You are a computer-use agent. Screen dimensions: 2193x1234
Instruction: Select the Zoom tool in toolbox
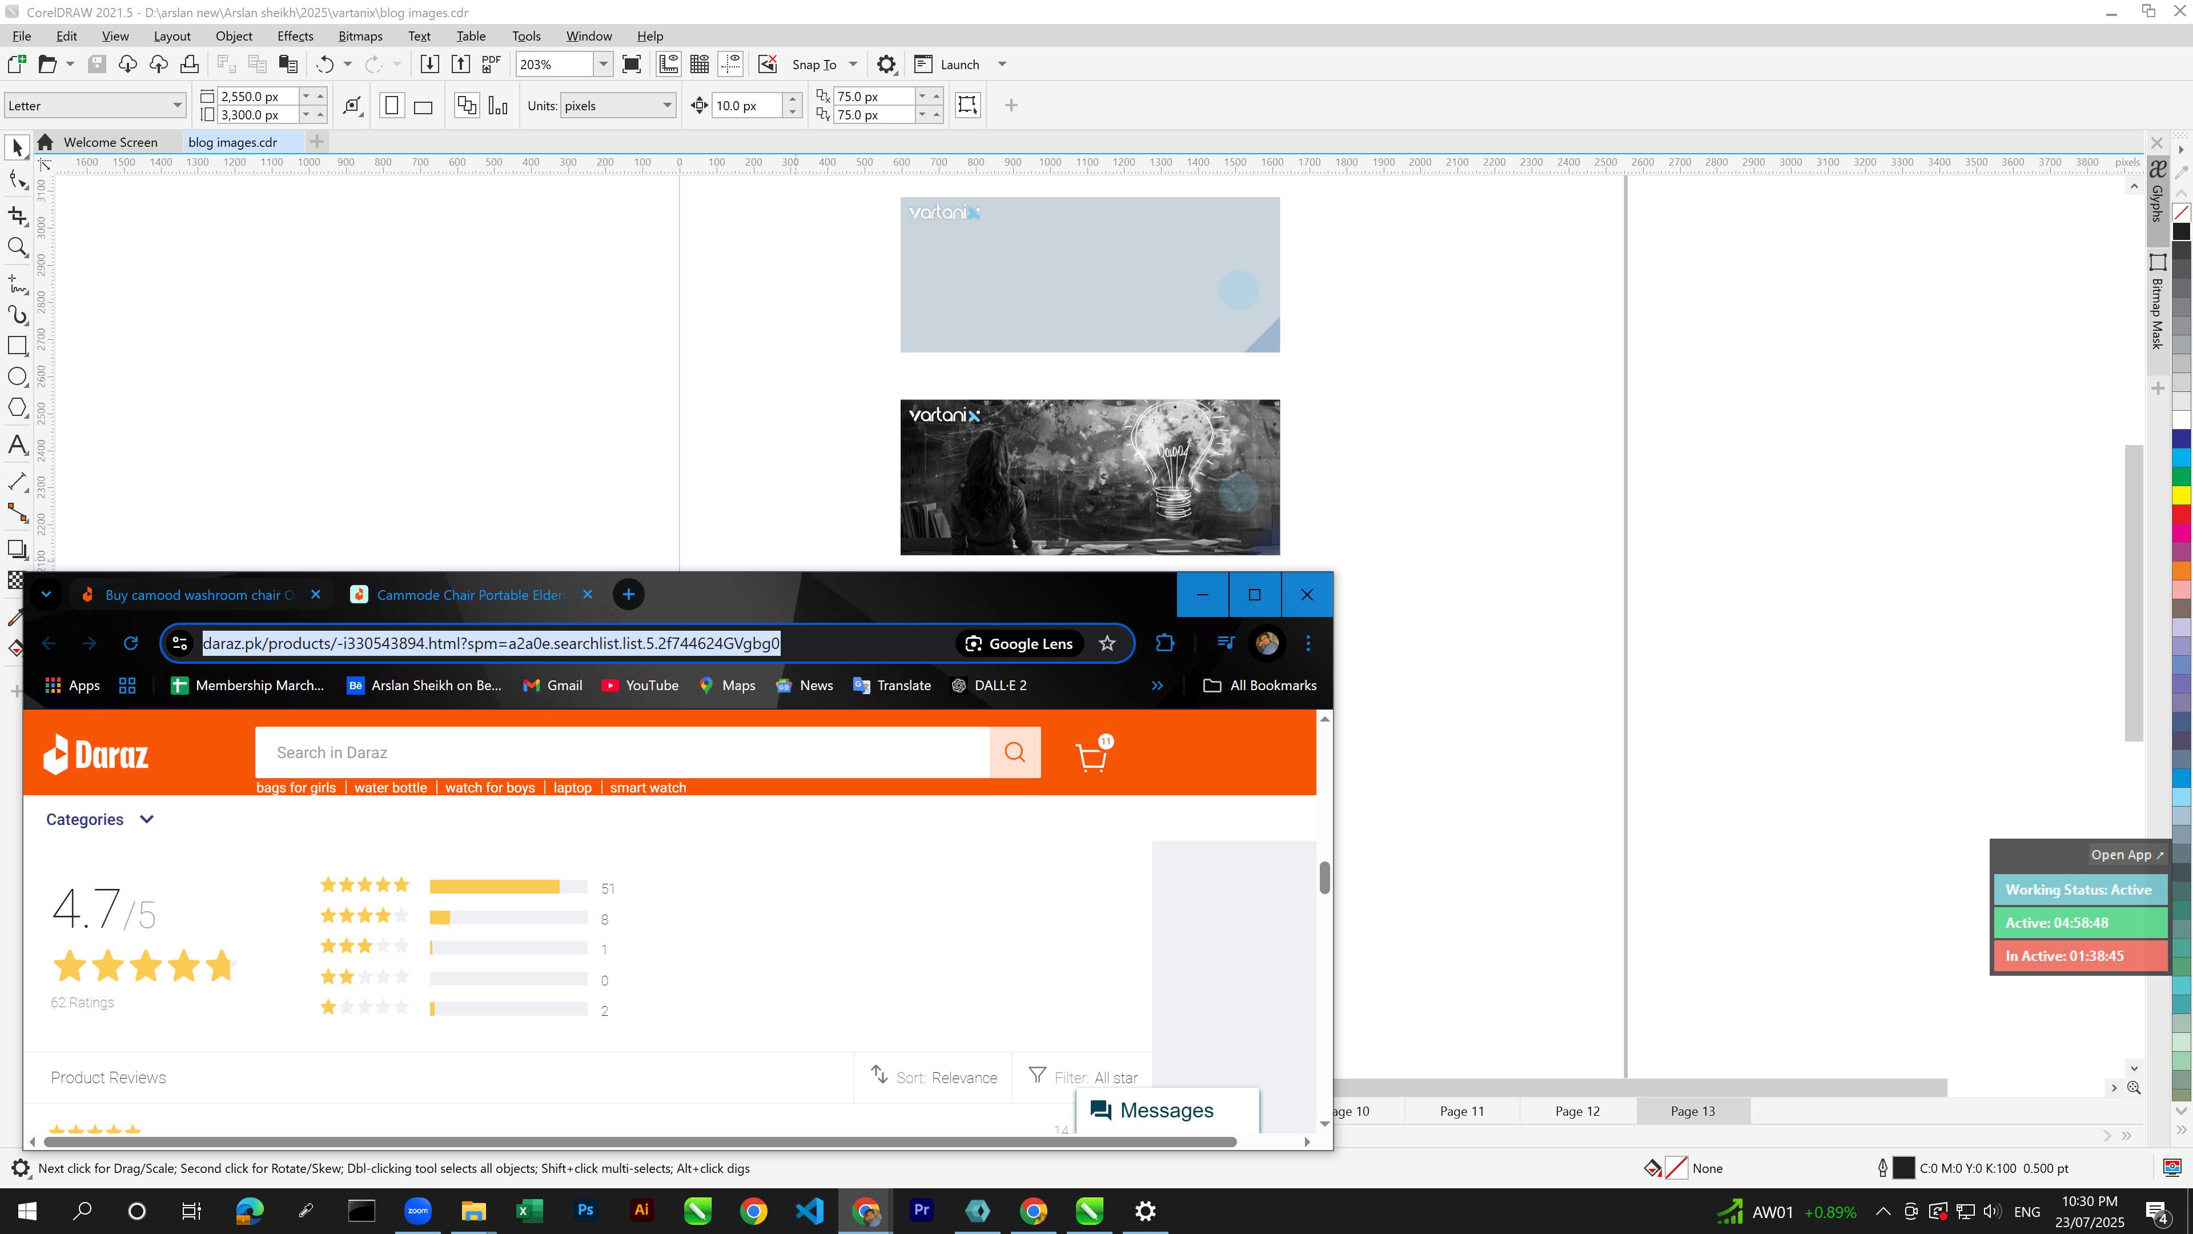[x=17, y=248]
